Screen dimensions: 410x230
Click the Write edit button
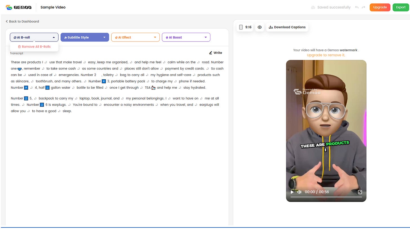click(x=215, y=53)
